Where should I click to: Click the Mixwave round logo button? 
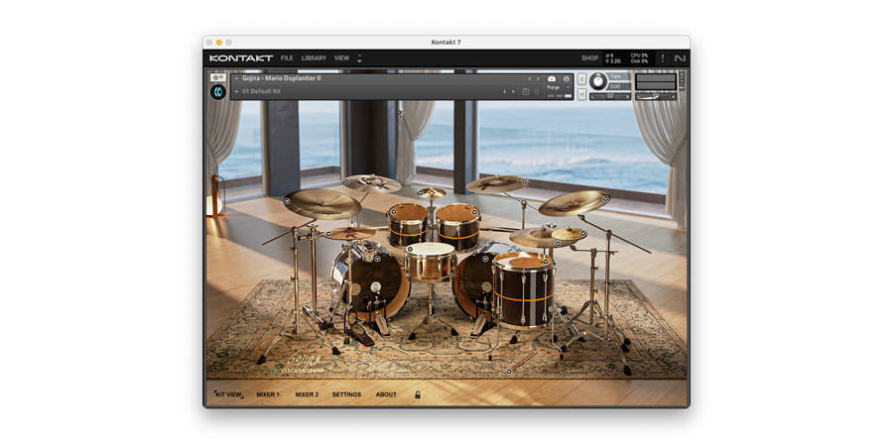pos(217,92)
